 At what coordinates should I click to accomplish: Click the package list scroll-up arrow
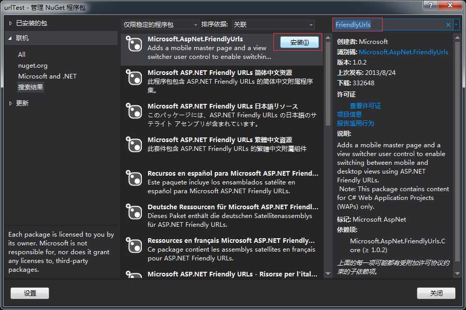[x=328, y=38]
